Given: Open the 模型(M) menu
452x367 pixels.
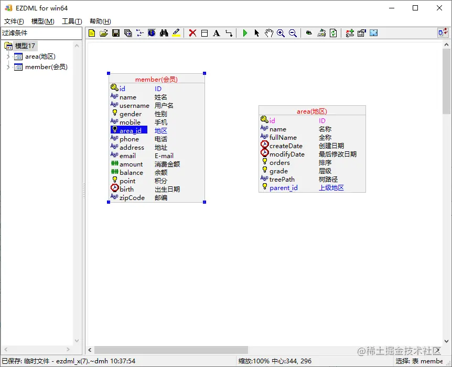Looking at the screenshot, I should click(x=42, y=21).
